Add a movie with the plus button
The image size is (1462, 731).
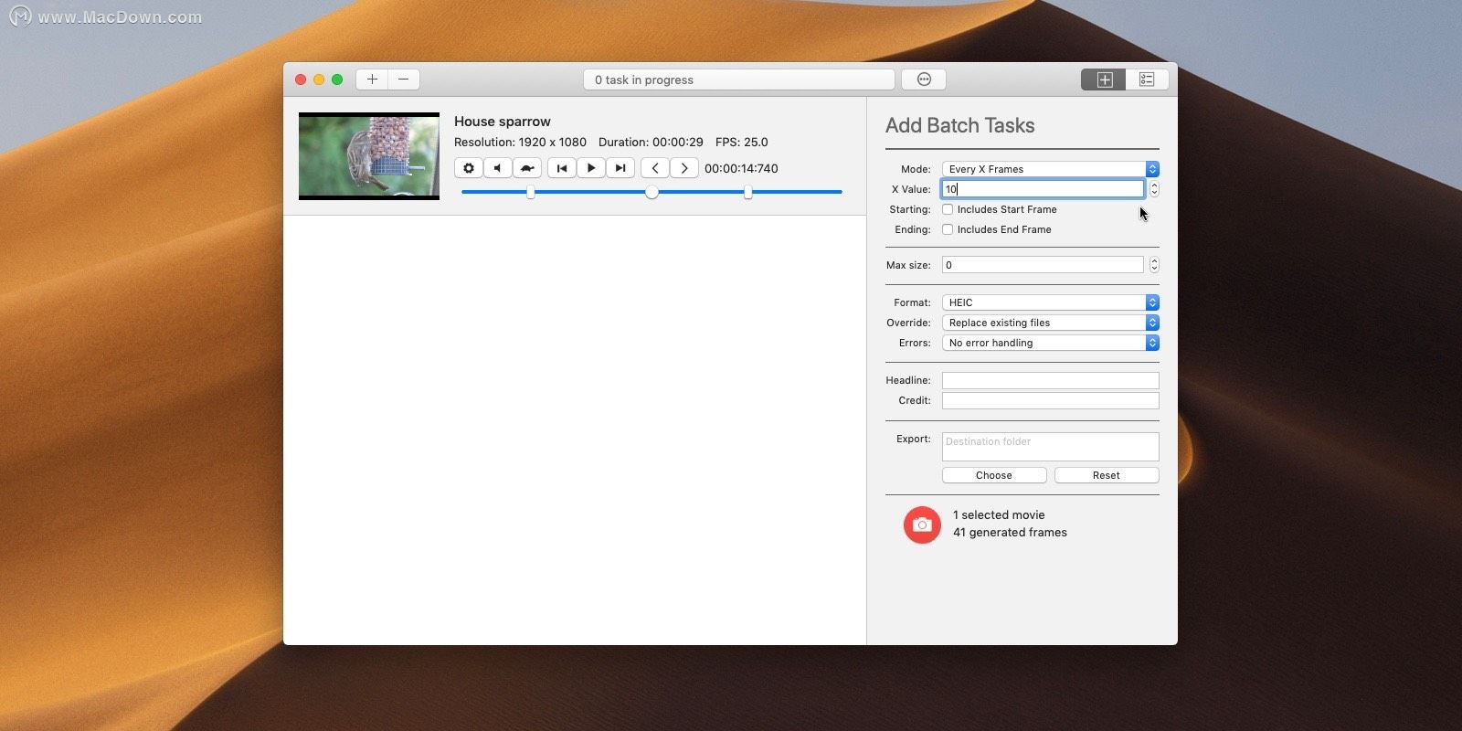[372, 79]
